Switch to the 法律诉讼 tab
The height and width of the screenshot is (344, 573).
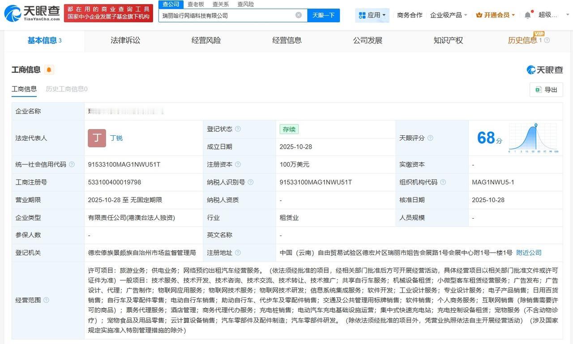125,40
